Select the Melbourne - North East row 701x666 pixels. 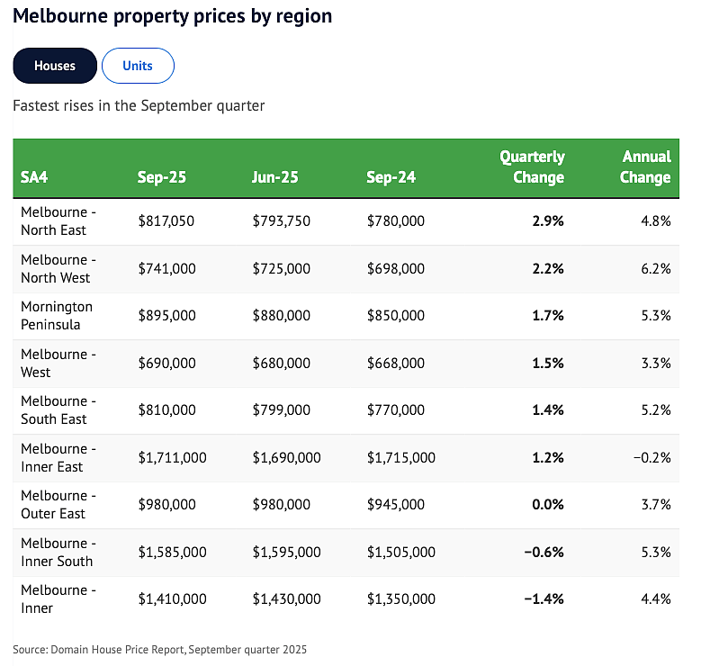346,221
